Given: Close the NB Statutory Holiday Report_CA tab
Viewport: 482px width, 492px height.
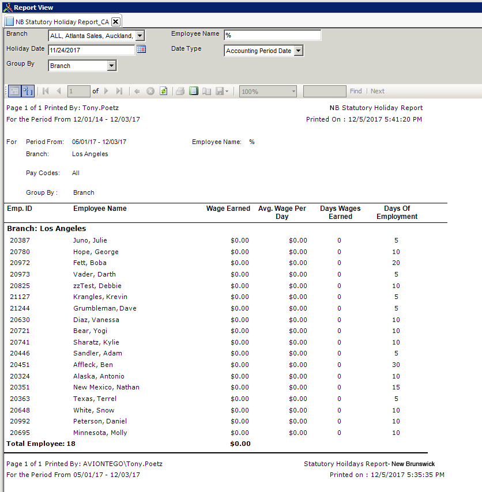Looking at the screenshot, I should click(x=115, y=22).
